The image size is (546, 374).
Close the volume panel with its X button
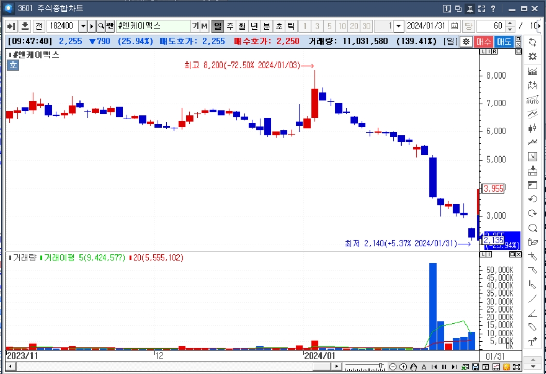tap(518, 255)
